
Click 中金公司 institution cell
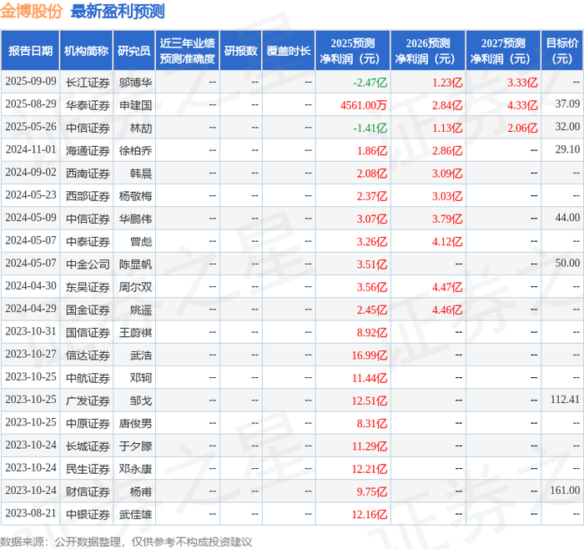pos(88,264)
